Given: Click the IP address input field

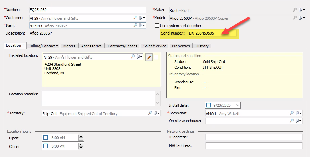Looking at the screenshot, I should click(x=254, y=137).
